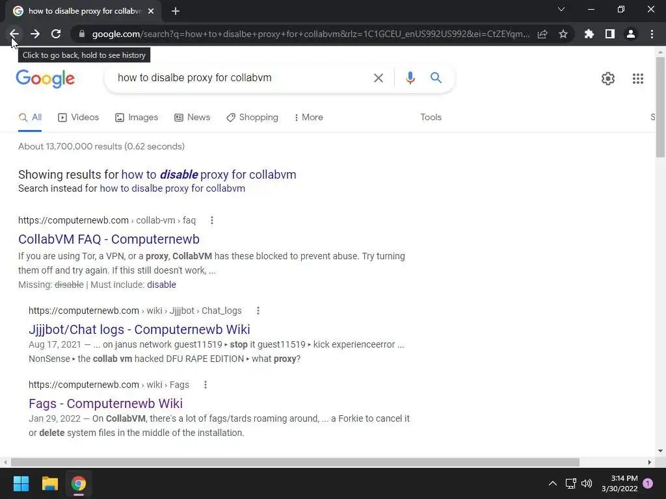Click the vertical scrollbar thumb
The height and width of the screenshot is (499, 666).
660,107
